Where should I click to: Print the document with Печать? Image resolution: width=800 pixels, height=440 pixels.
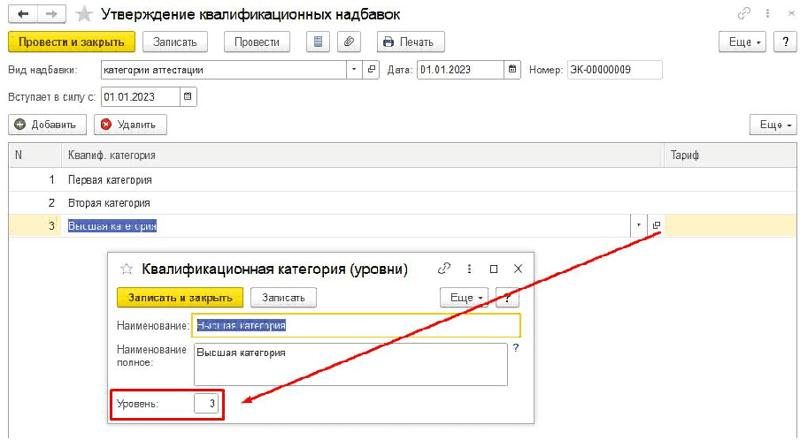pos(411,42)
